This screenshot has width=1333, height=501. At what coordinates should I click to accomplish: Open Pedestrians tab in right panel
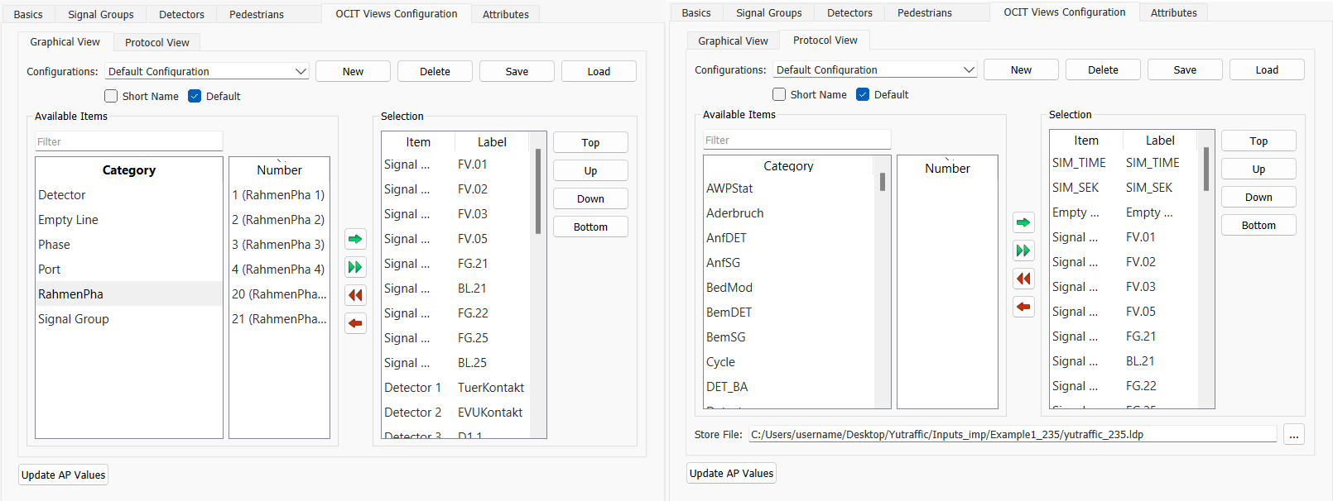click(x=925, y=13)
